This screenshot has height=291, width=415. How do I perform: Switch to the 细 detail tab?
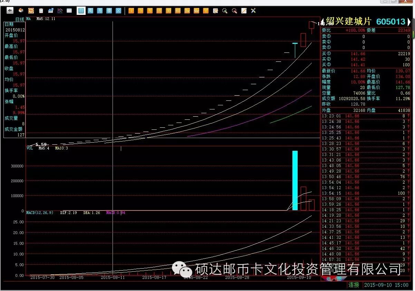(x=328, y=279)
